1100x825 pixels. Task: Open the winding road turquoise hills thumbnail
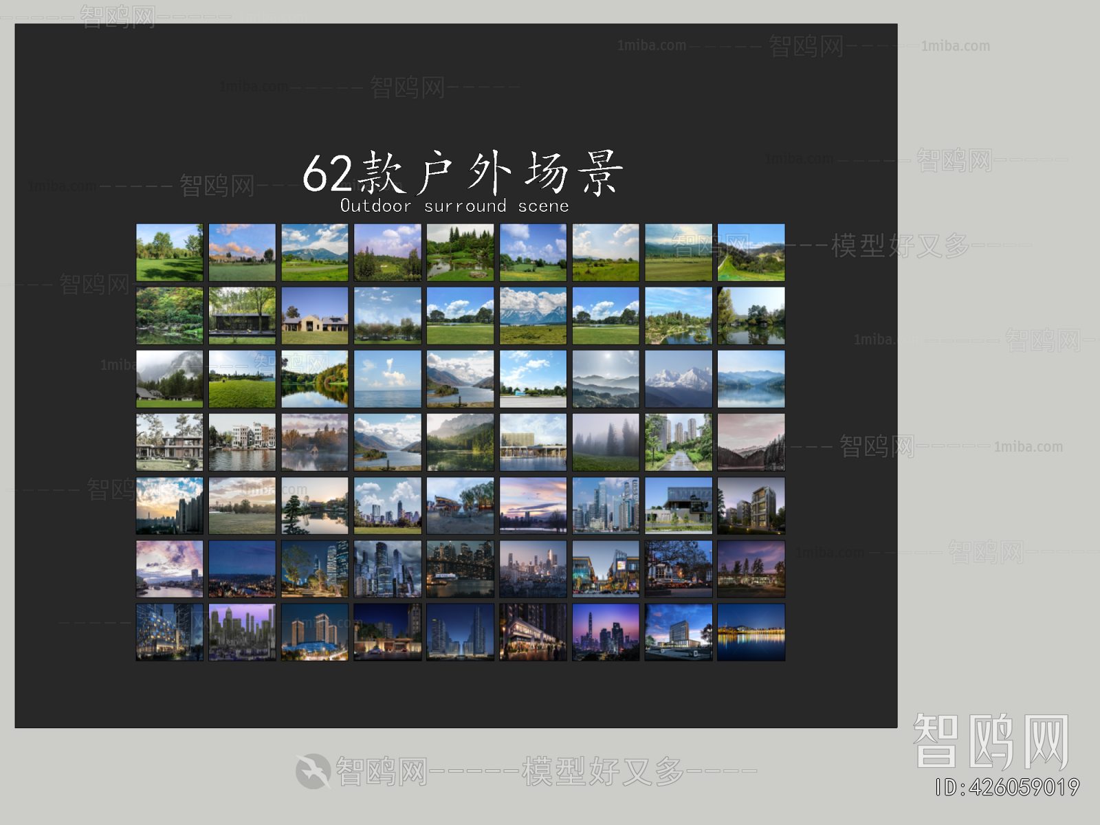click(x=751, y=252)
